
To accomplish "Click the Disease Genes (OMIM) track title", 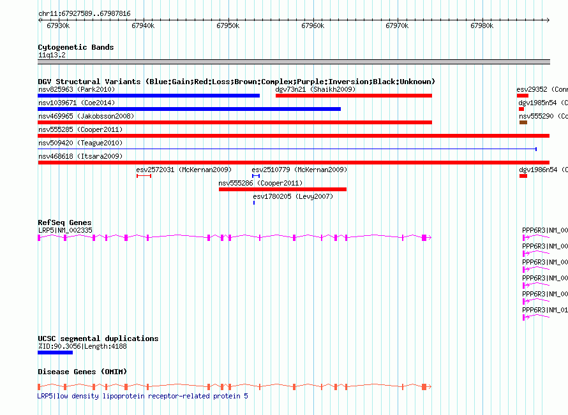I will [82, 372].
